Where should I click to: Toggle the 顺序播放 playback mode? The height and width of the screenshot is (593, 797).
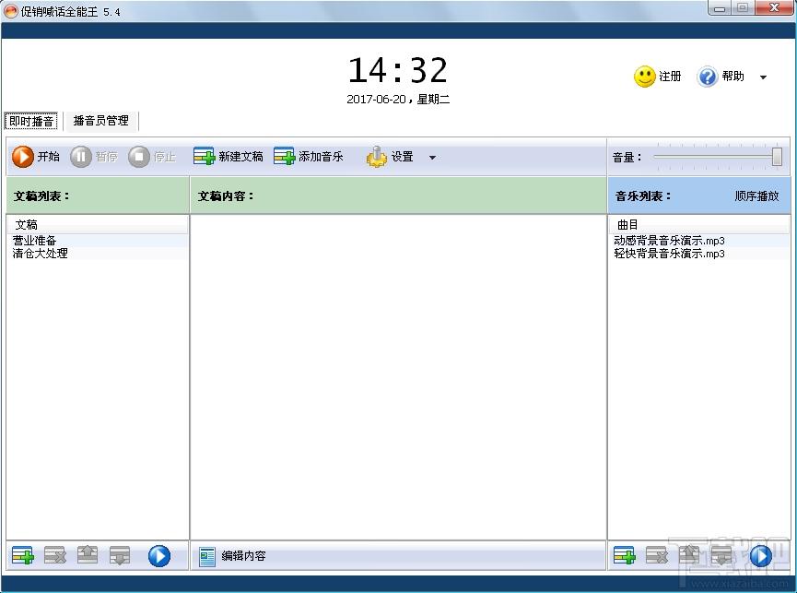(756, 196)
